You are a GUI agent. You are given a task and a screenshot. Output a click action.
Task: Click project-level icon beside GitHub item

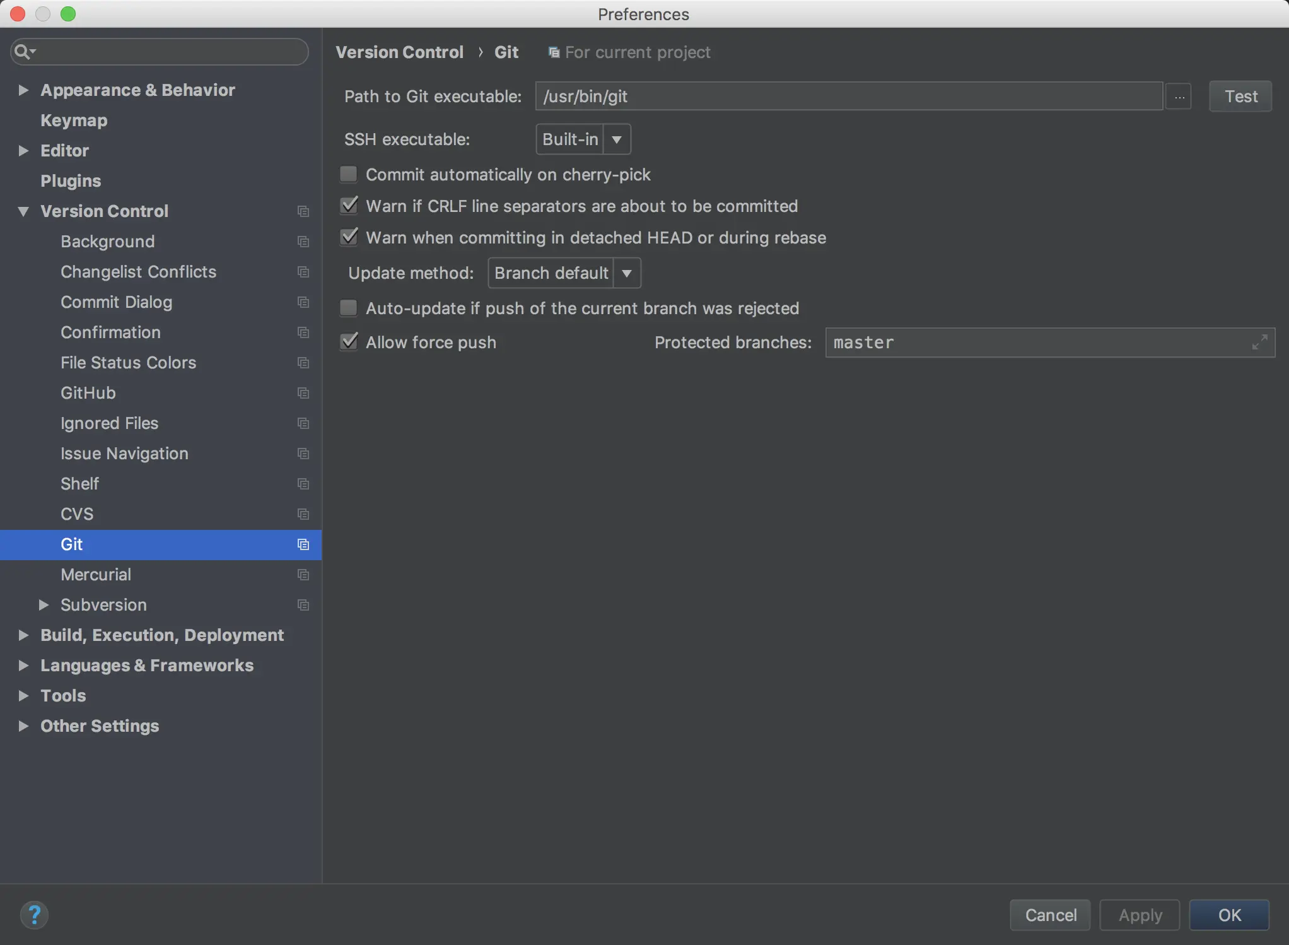303,393
